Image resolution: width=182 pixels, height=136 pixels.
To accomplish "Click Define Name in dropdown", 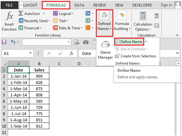I will (x=129, y=41).
